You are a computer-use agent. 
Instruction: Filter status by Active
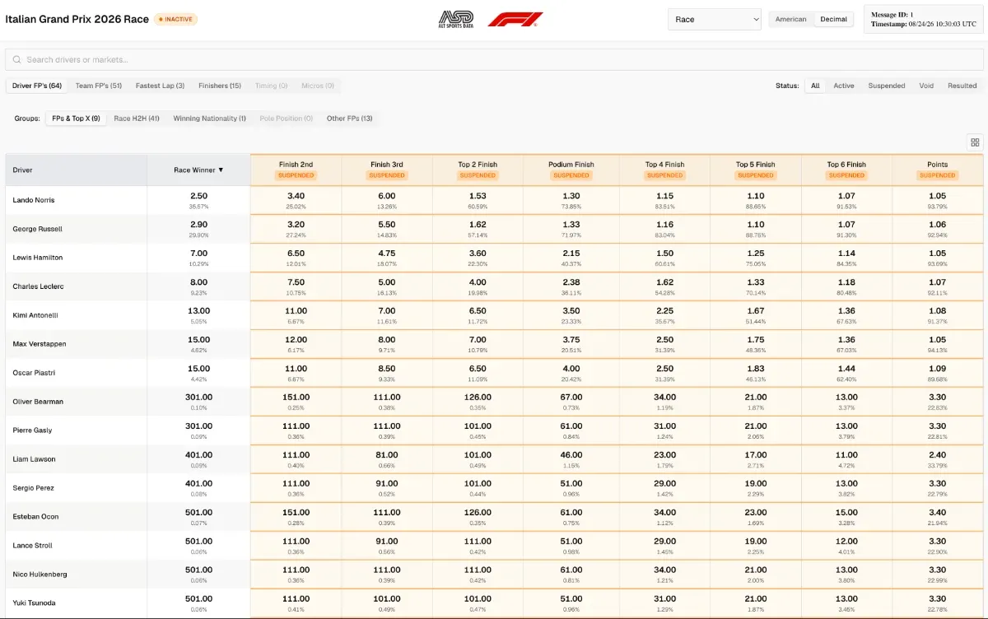(844, 86)
